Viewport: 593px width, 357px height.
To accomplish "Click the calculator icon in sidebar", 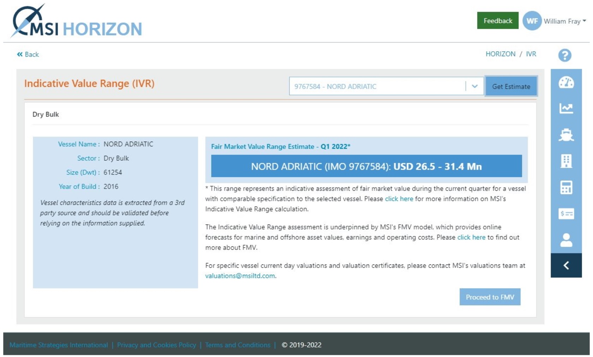I will tap(566, 187).
